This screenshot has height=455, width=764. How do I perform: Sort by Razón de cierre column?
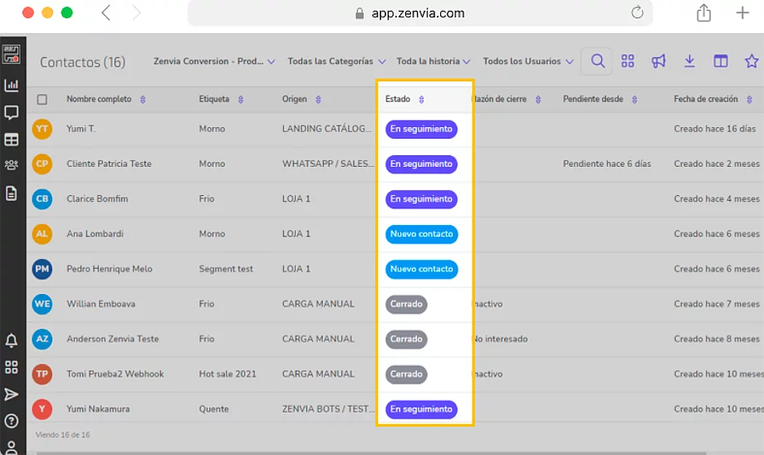[538, 100]
